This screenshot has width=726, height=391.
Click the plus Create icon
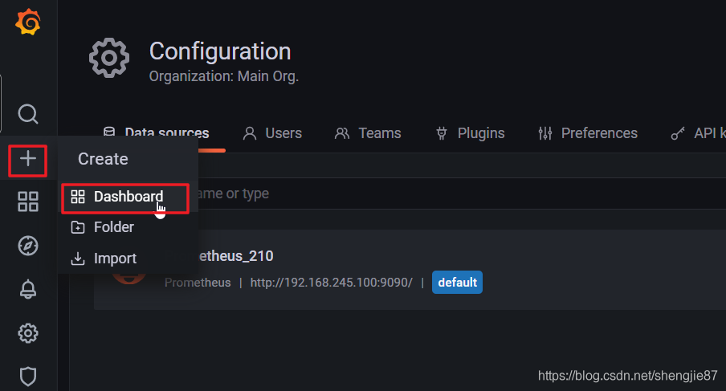pos(28,159)
